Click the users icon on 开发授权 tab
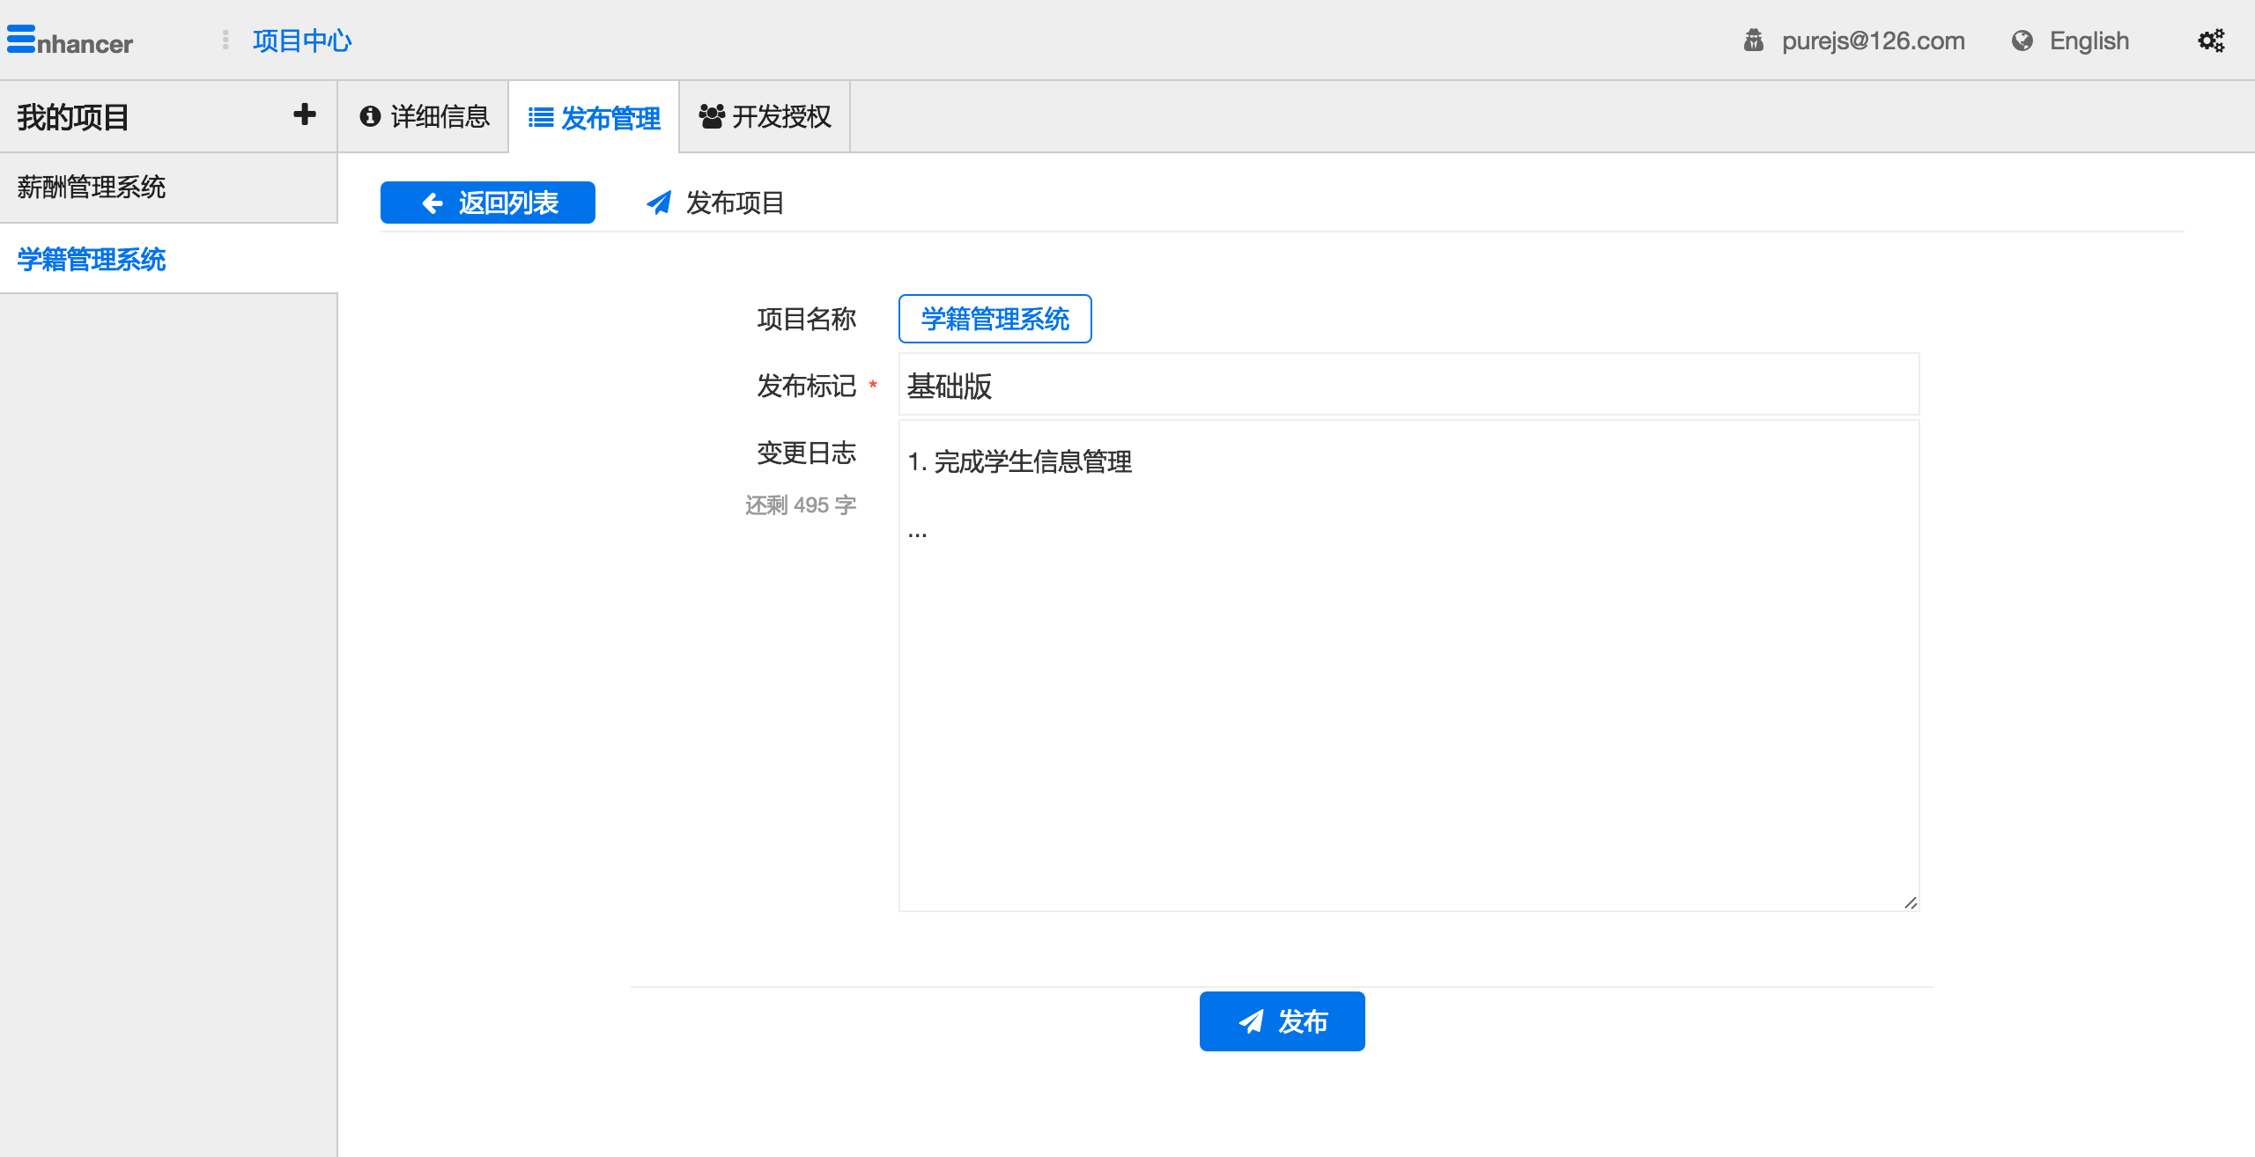Screen dimensions: 2255x1157 pos(711,116)
